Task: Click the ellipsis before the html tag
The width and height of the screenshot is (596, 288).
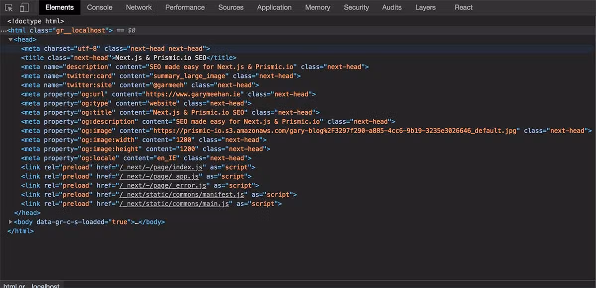Action: 3,31
